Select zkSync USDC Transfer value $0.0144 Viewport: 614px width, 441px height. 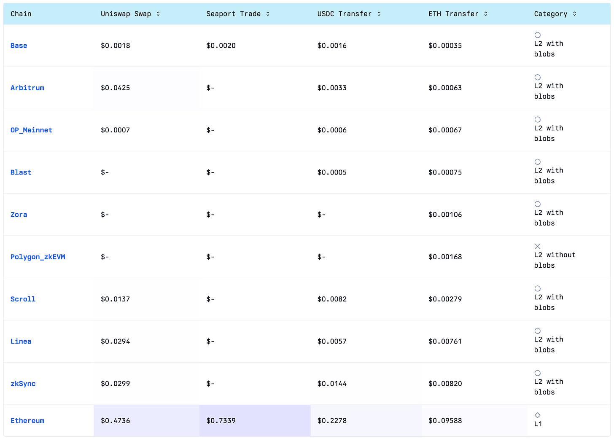click(332, 384)
